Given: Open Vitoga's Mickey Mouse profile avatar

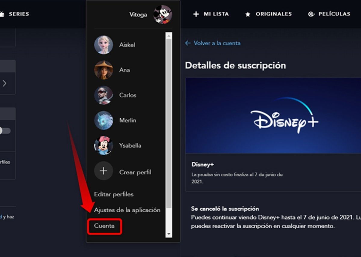Looking at the screenshot, I should coord(162,14).
